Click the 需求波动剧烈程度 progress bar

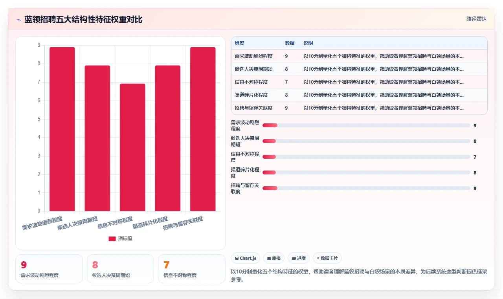[366, 125]
